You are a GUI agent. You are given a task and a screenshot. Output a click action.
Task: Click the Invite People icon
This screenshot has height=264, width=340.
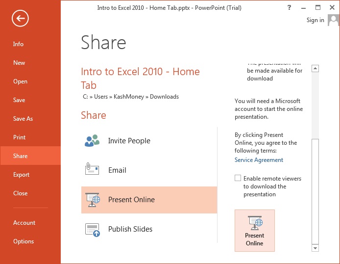click(x=92, y=141)
